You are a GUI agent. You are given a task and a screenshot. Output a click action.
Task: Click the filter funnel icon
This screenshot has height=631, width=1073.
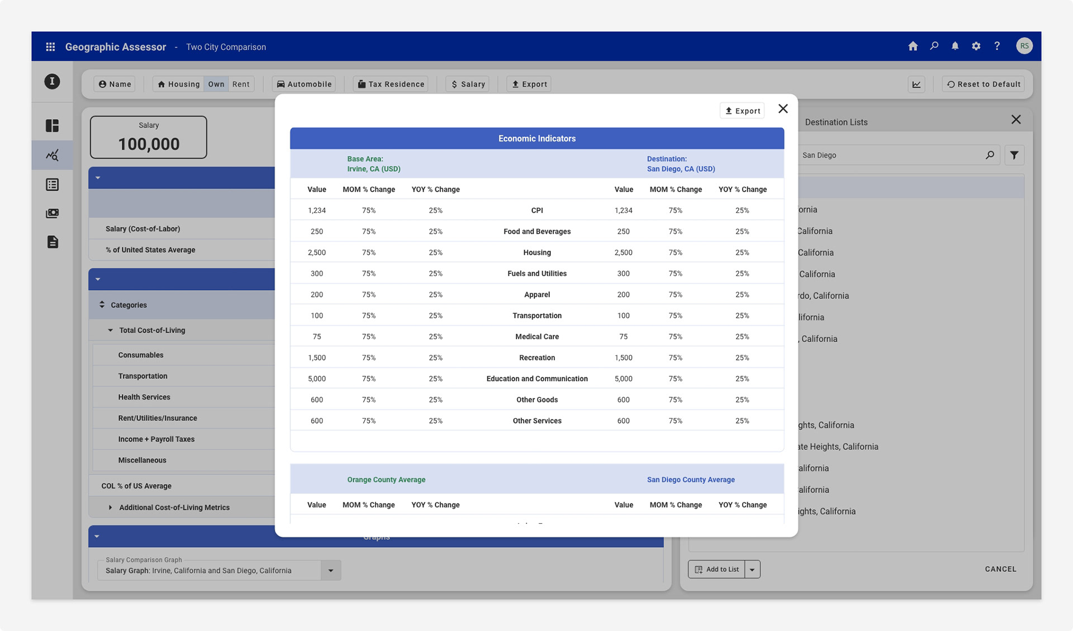[1014, 155]
